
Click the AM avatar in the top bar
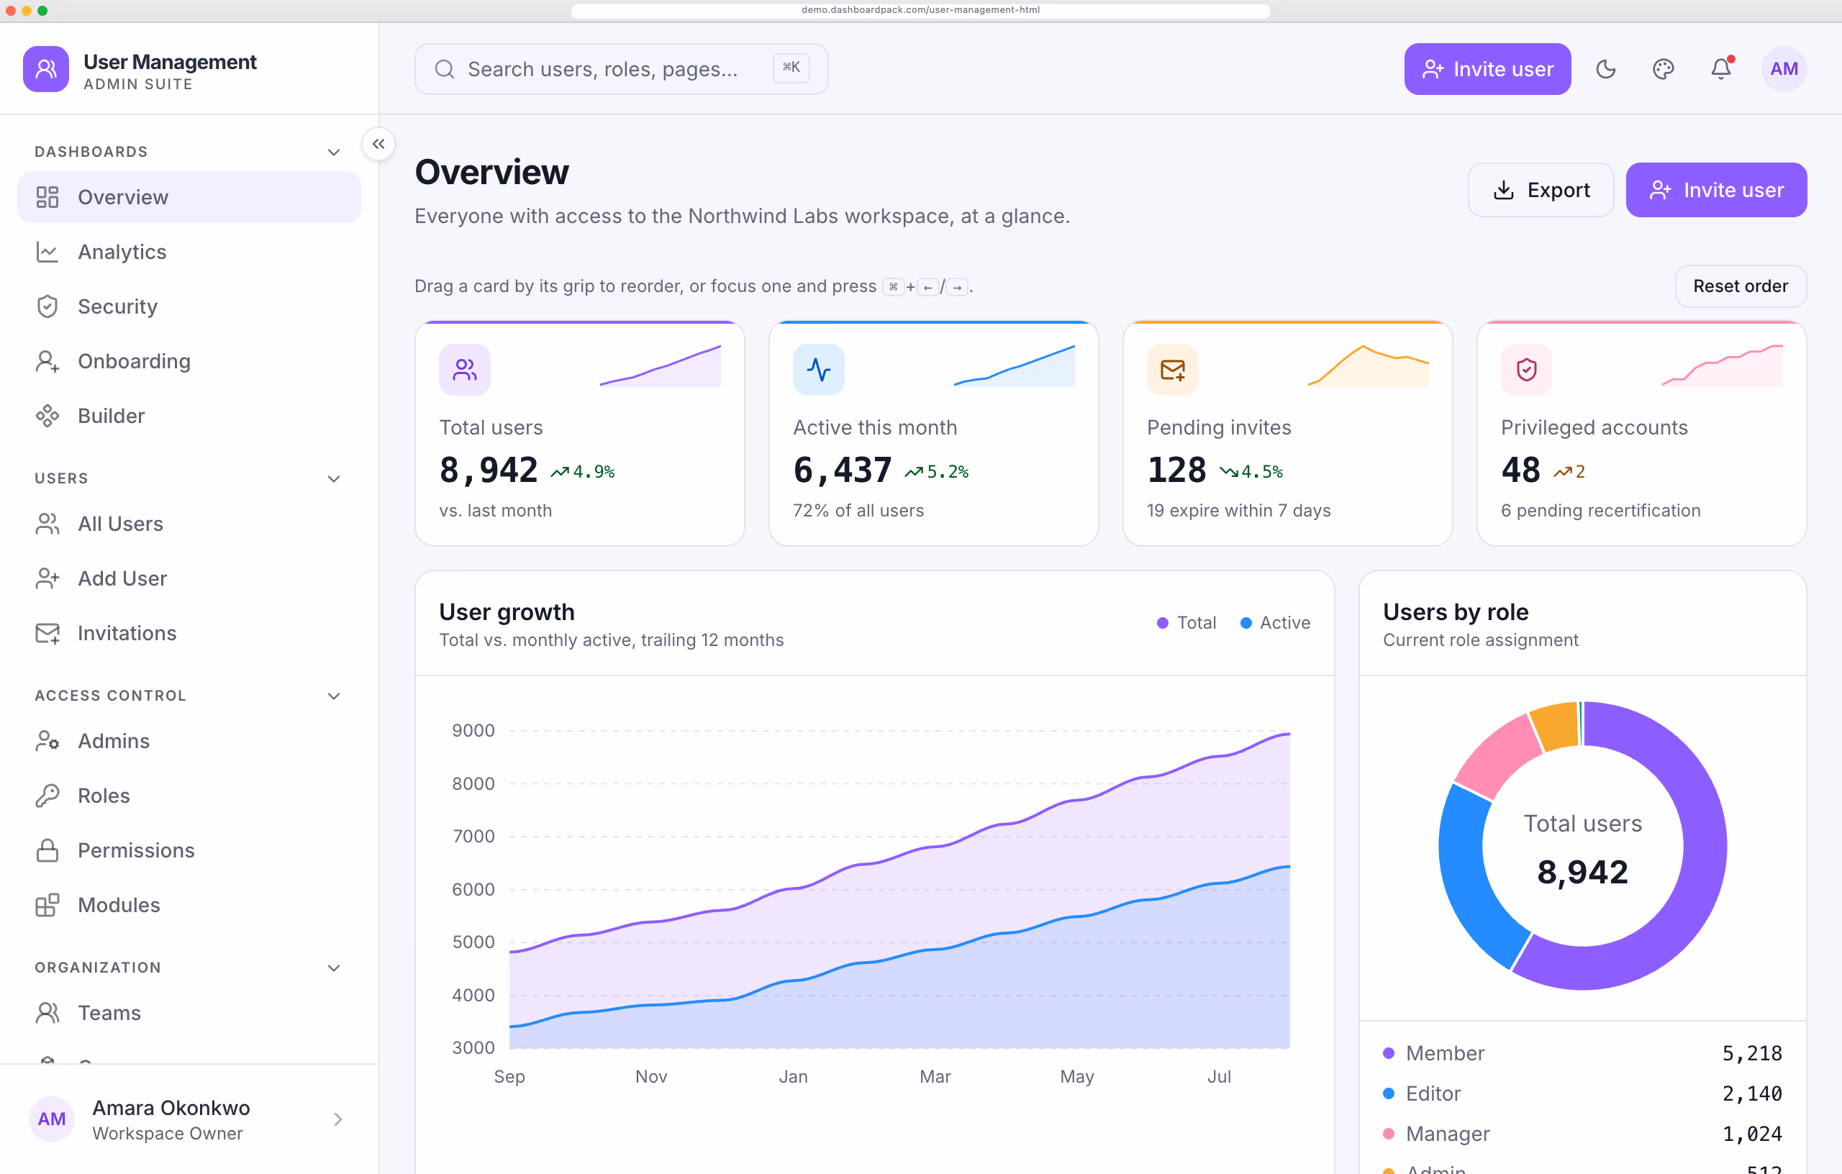(1784, 69)
